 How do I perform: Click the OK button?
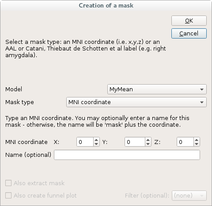tap(189, 20)
